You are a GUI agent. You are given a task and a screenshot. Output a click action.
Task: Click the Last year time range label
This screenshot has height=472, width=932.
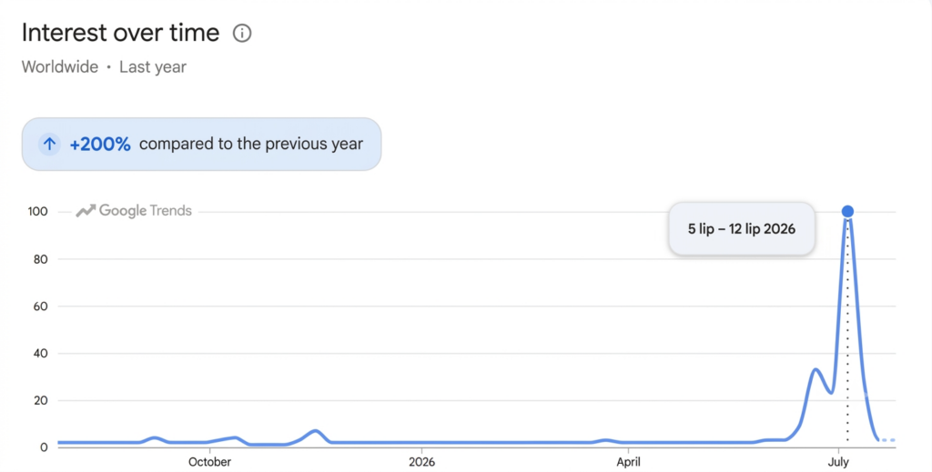pos(153,67)
